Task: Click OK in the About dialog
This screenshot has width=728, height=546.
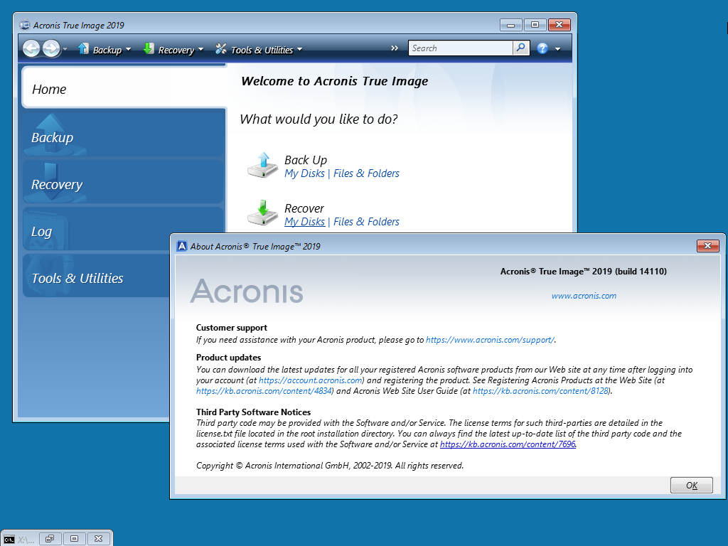Action: point(691,485)
